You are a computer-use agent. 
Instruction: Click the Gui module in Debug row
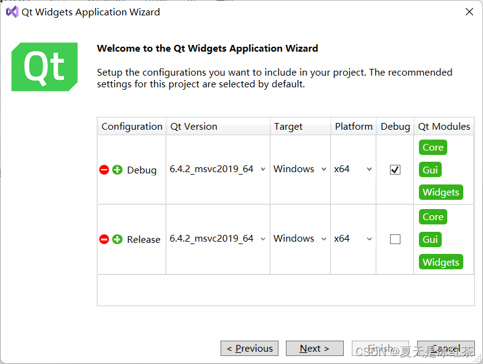[430, 170]
